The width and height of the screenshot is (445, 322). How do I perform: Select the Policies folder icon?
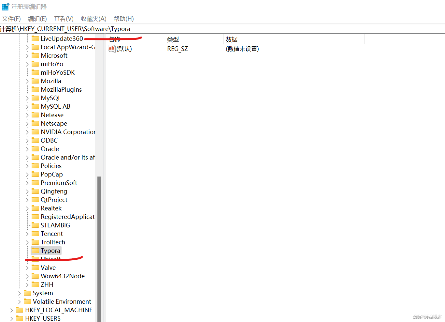[35, 166]
